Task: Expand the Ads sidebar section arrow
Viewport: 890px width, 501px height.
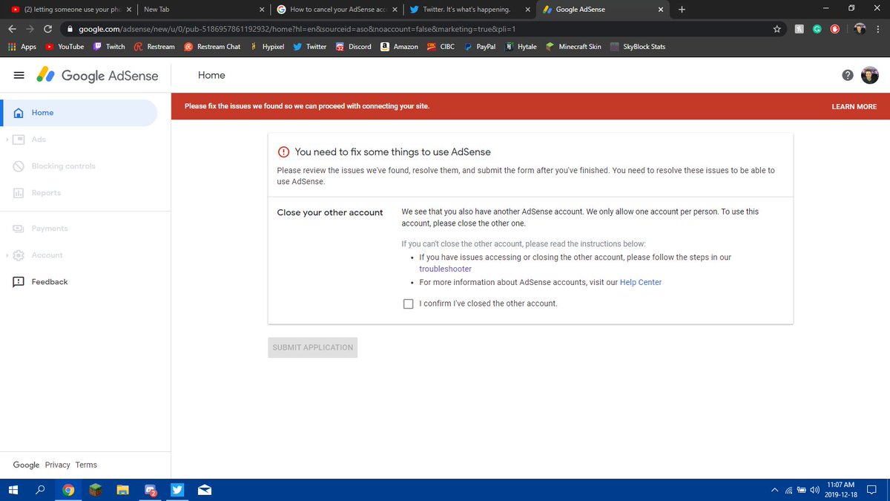Action: pos(6,140)
